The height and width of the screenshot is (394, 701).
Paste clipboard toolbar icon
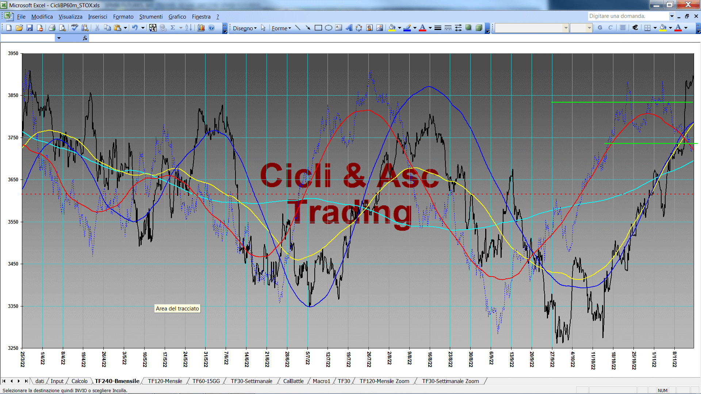pos(118,28)
